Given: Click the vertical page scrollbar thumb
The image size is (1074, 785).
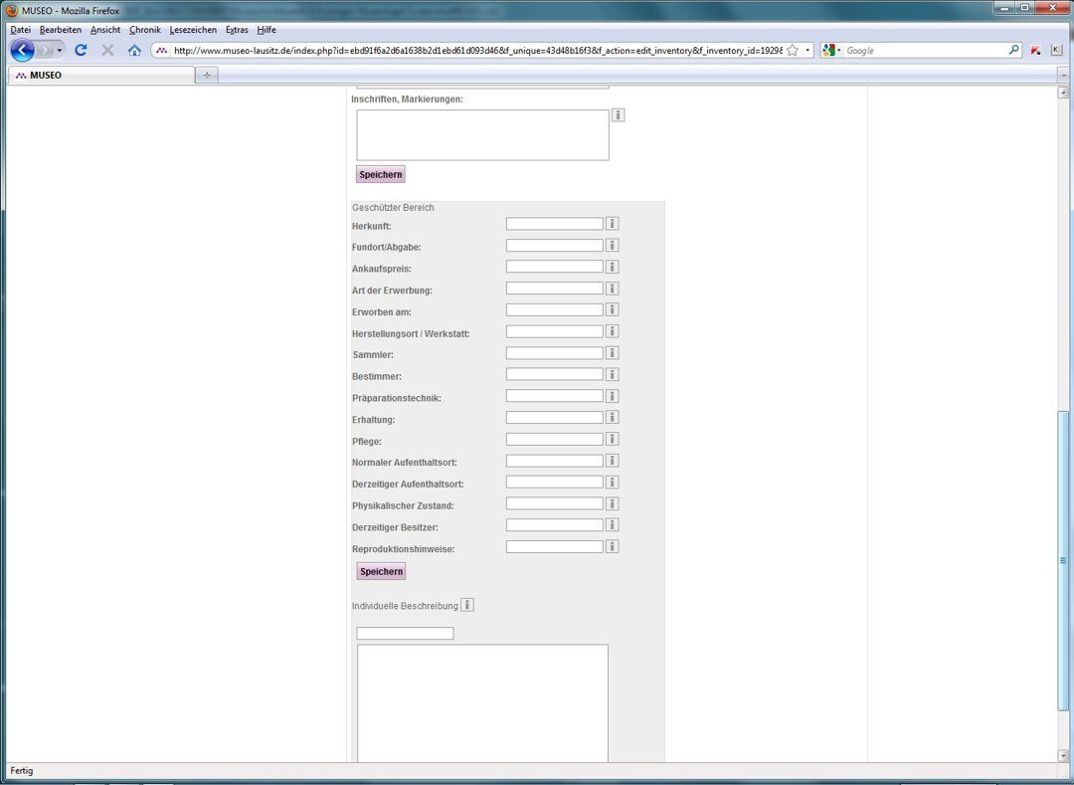Looking at the screenshot, I should [x=1063, y=560].
